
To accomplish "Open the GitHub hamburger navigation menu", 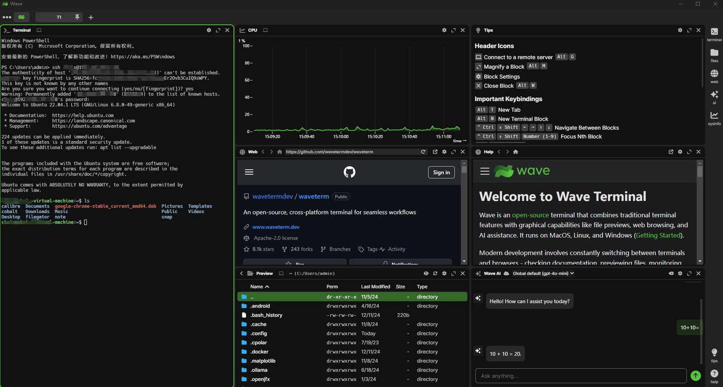I will (x=249, y=172).
